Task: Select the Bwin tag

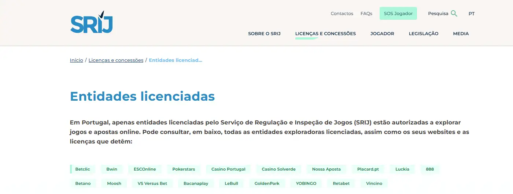Action: [112, 169]
